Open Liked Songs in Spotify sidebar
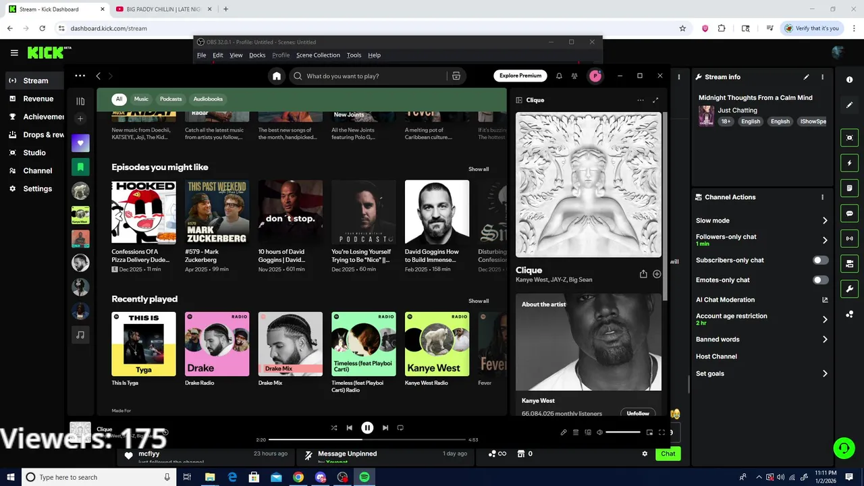Image resolution: width=864 pixels, height=486 pixels. 80,143
